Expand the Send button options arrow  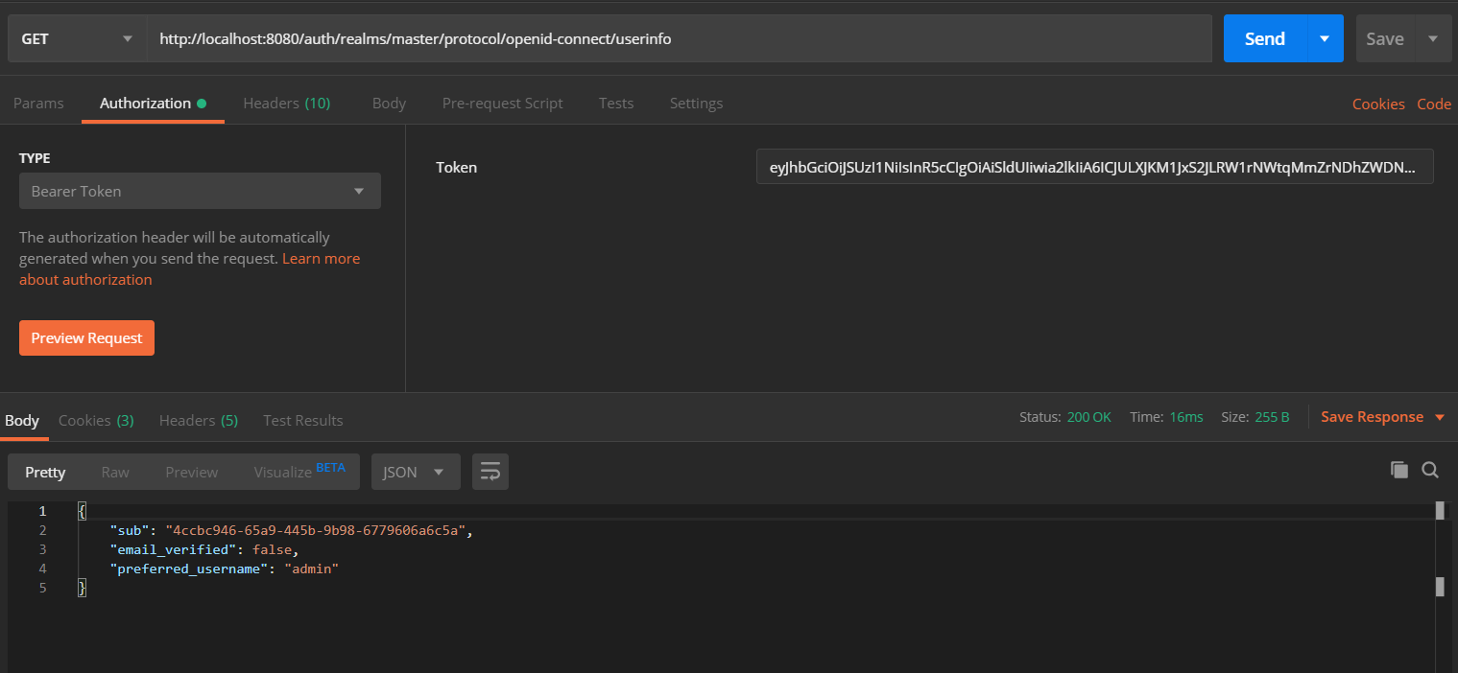coord(1327,37)
